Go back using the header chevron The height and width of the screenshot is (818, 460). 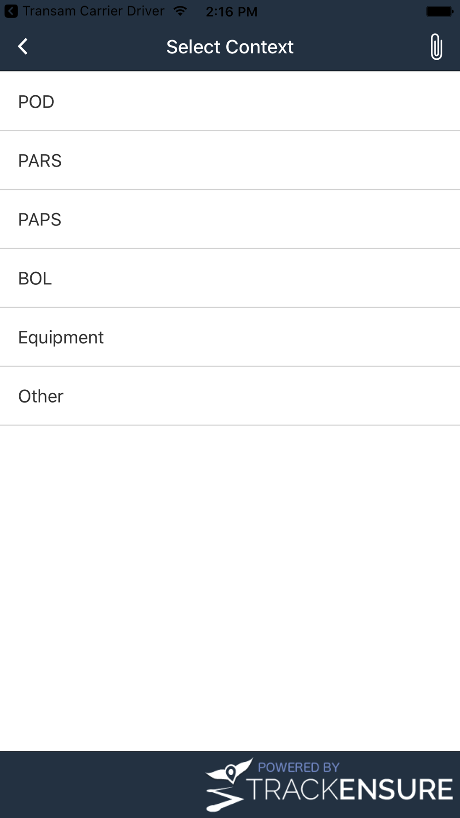coord(23,46)
